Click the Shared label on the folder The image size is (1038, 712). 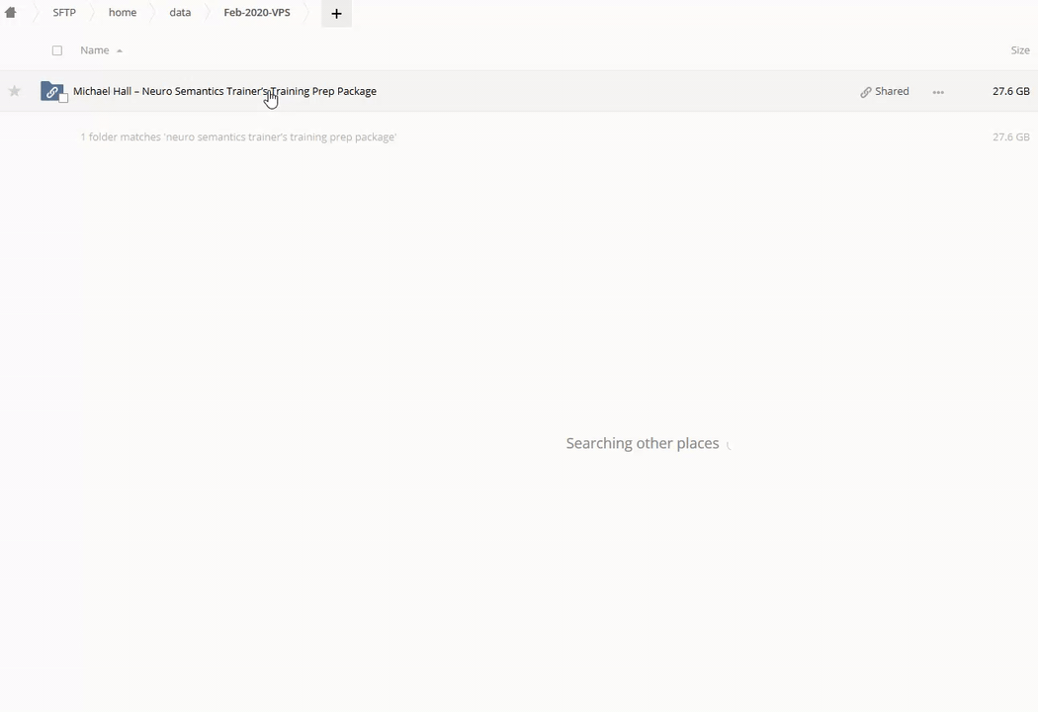coord(892,91)
